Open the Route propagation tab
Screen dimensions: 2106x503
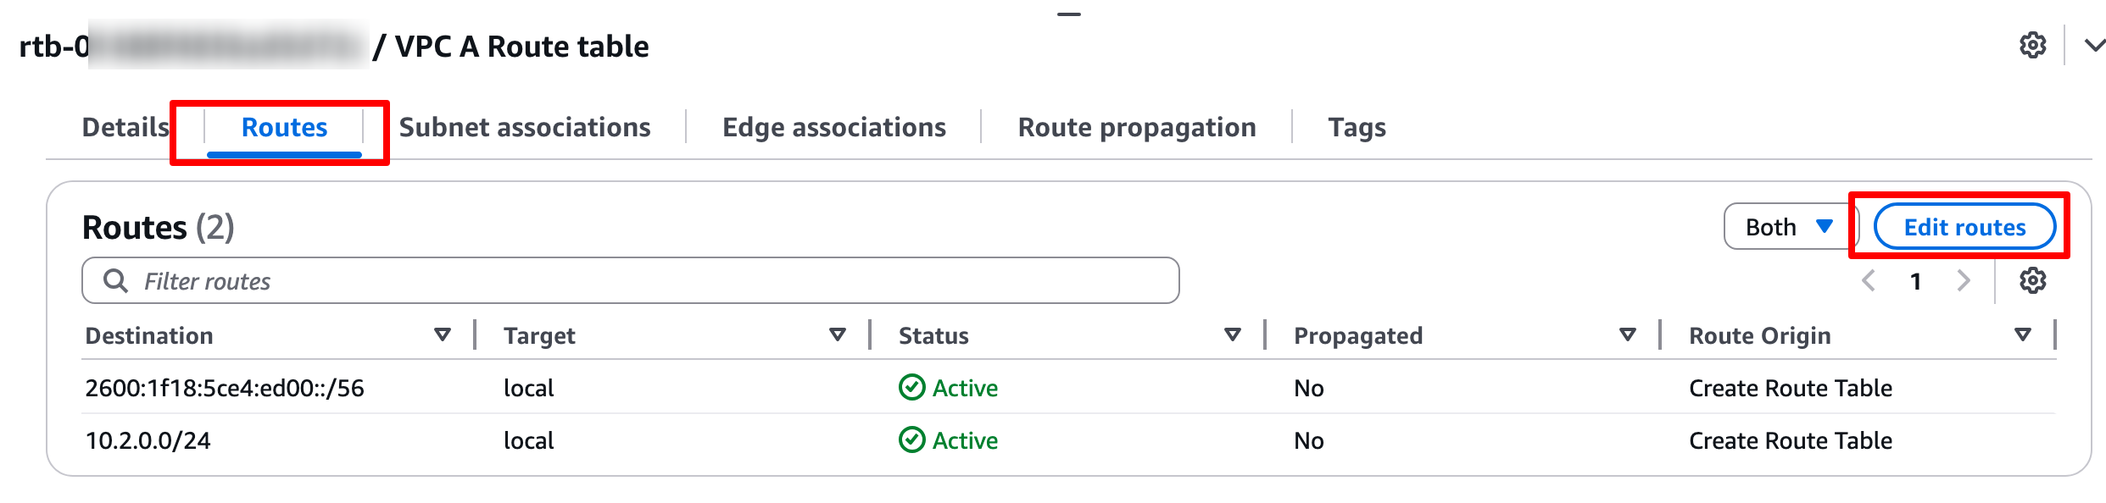click(x=1136, y=127)
